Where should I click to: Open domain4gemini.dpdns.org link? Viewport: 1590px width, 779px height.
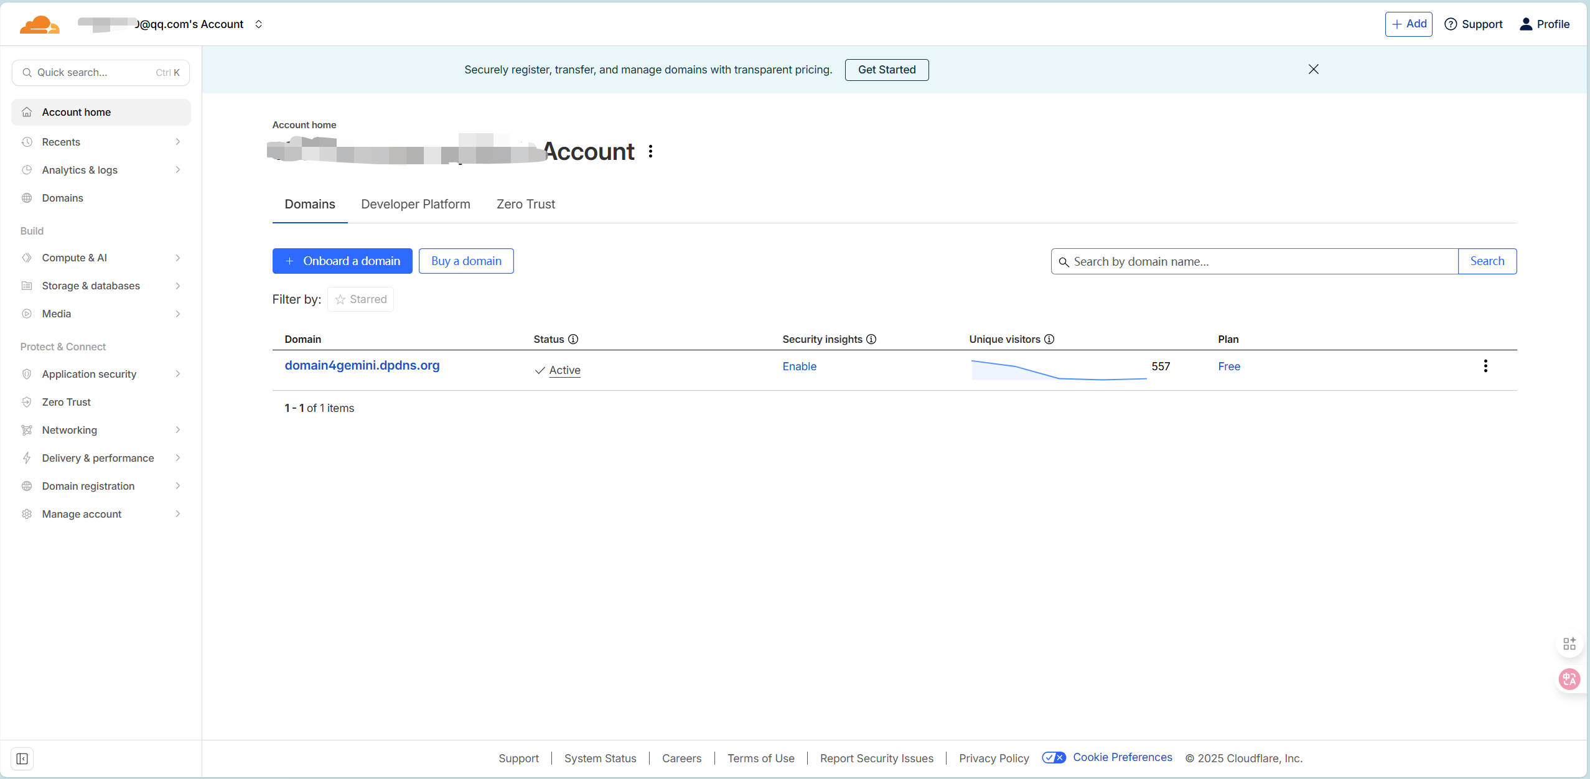tap(362, 365)
